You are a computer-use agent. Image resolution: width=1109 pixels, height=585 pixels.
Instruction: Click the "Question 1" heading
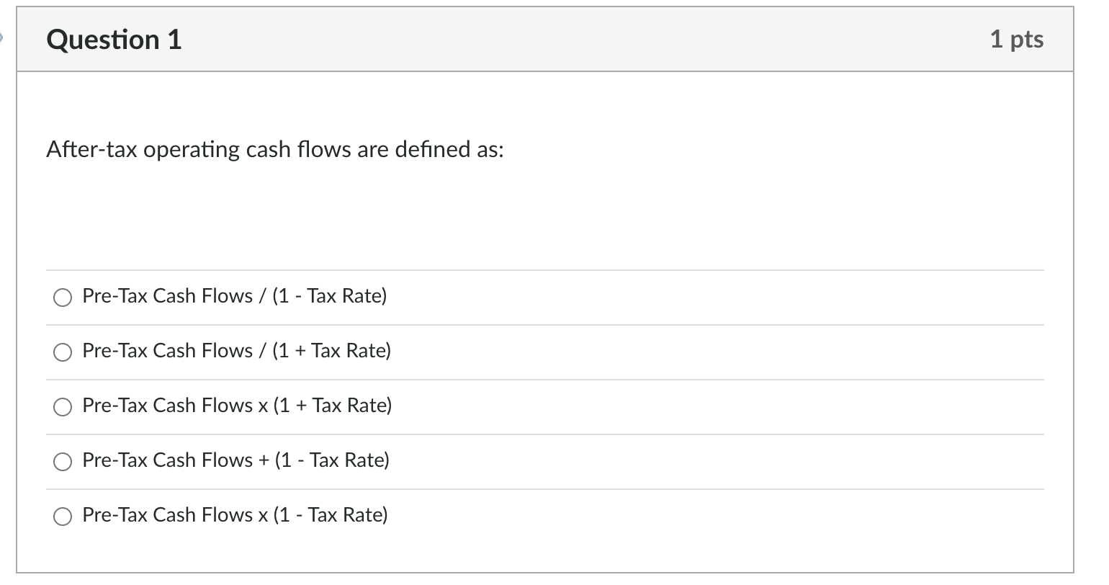[x=114, y=40]
